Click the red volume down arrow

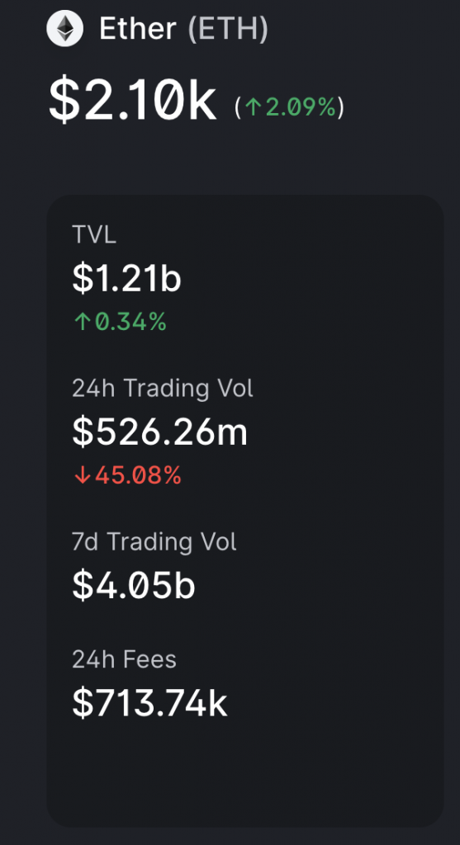pos(82,475)
